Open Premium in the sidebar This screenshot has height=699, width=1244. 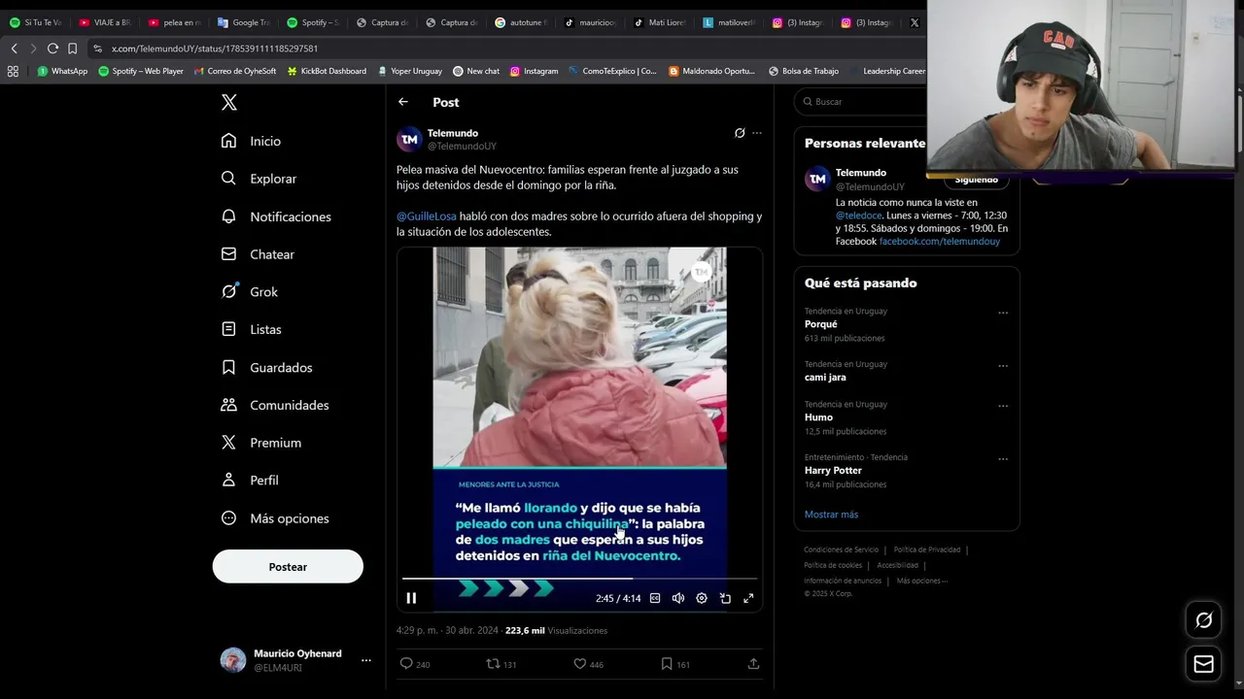pyautogui.click(x=261, y=443)
